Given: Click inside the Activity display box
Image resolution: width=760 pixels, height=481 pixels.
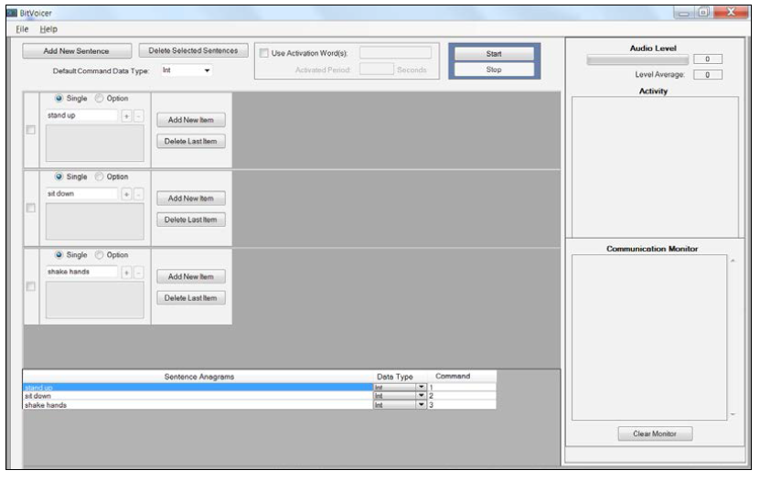Looking at the screenshot, I should point(656,167).
